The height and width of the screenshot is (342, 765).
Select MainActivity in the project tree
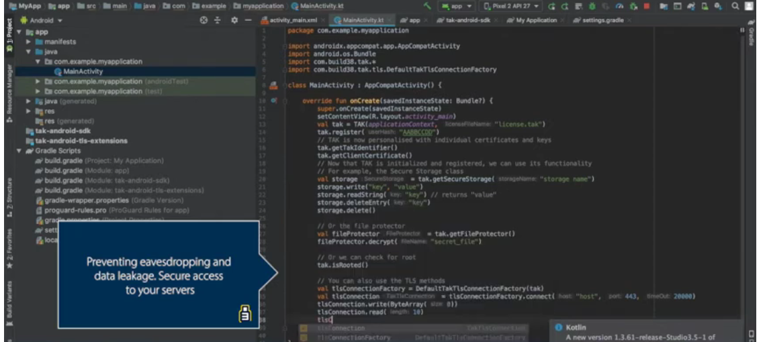(135, 72)
